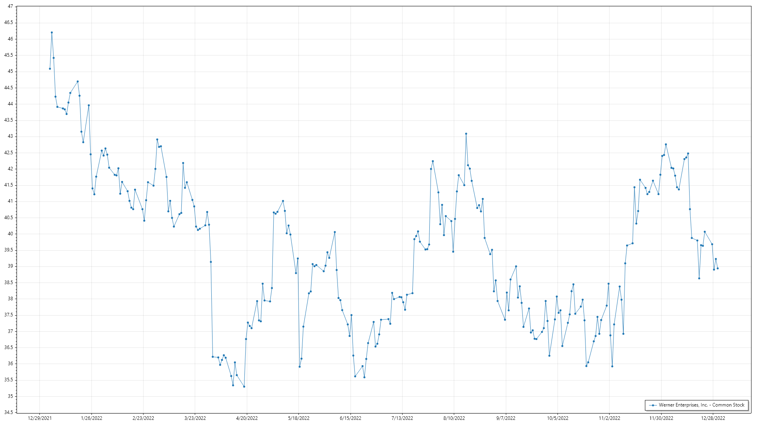Click the Werner Enterprises legend label
The height and width of the screenshot is (425, 757).
coord(701,405)
